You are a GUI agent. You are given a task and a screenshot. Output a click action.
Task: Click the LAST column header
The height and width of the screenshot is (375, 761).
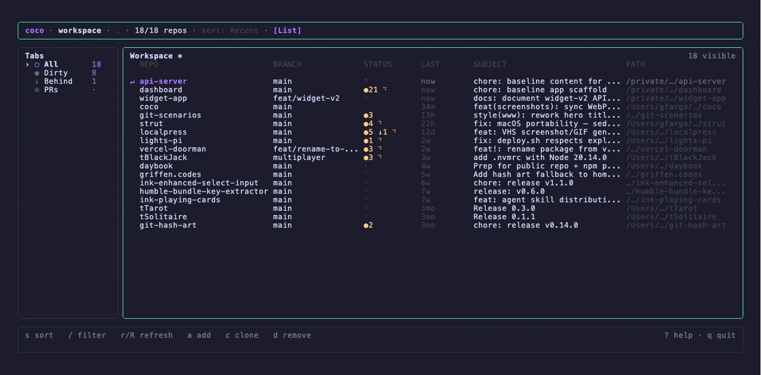tap(430, 64)
